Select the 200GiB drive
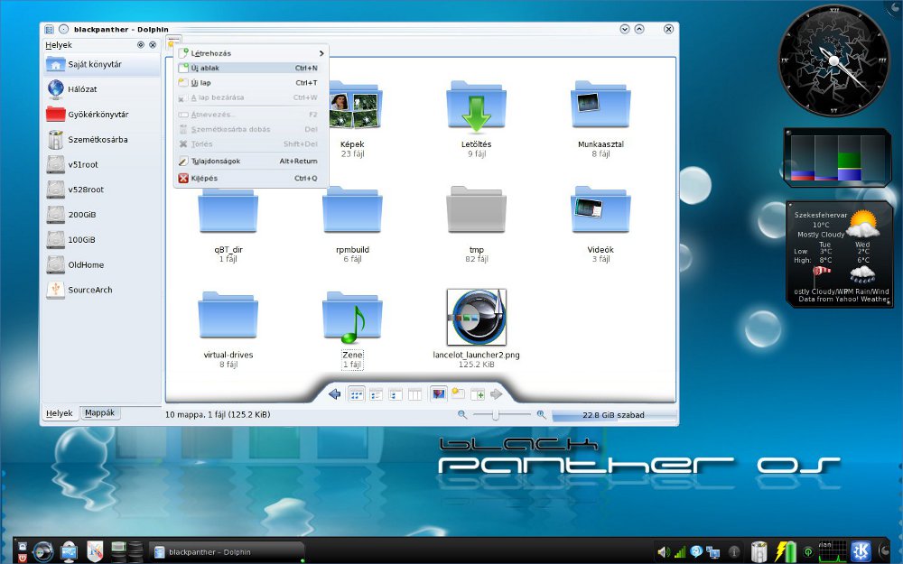Screen dimensions: 903x564 pos(101,215)
